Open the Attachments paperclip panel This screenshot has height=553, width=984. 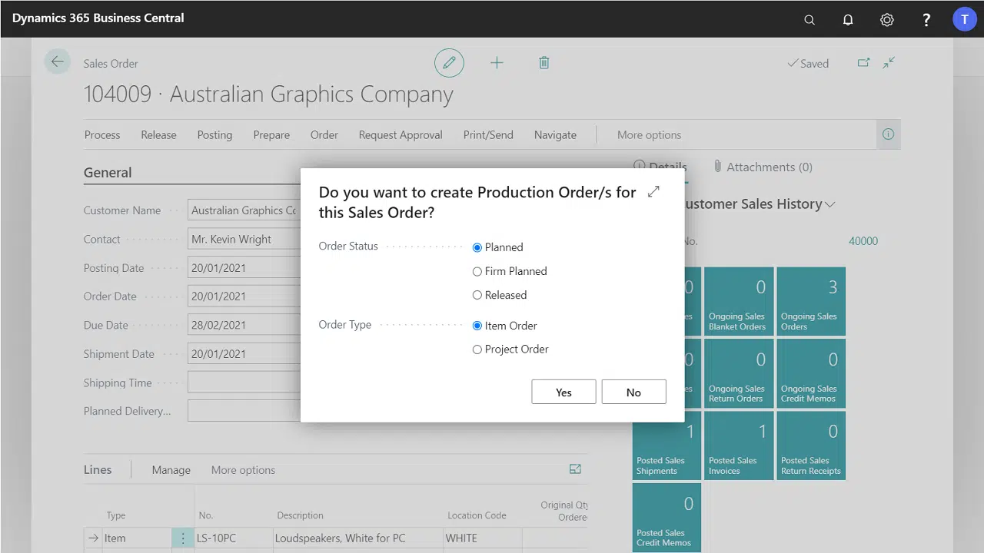762,167
